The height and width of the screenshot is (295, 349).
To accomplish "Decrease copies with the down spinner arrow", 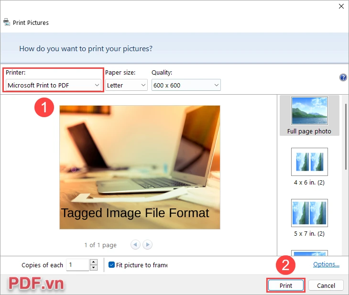I will pyautogui.click(x=94, y=268).
